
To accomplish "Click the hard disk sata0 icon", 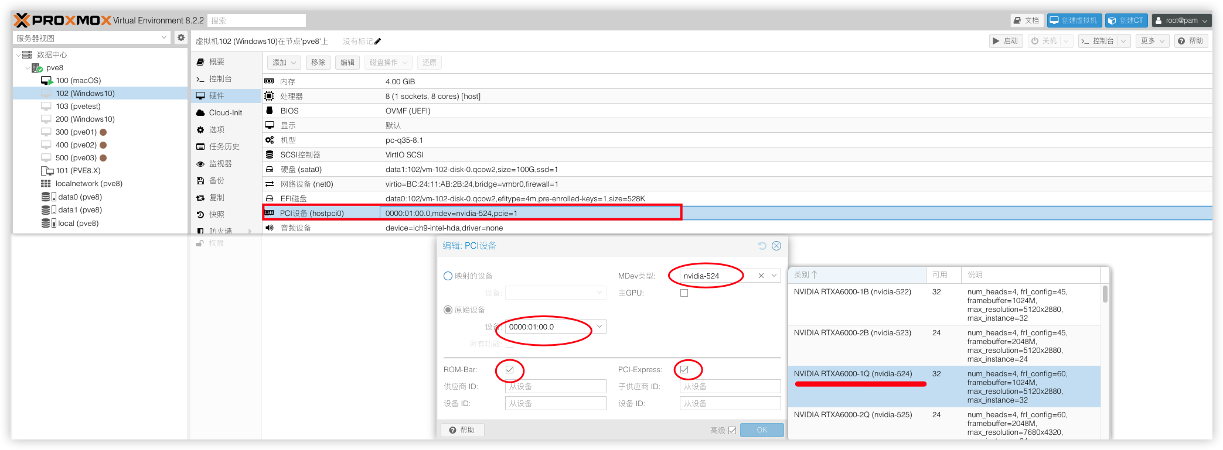I will tap(270, 169).
